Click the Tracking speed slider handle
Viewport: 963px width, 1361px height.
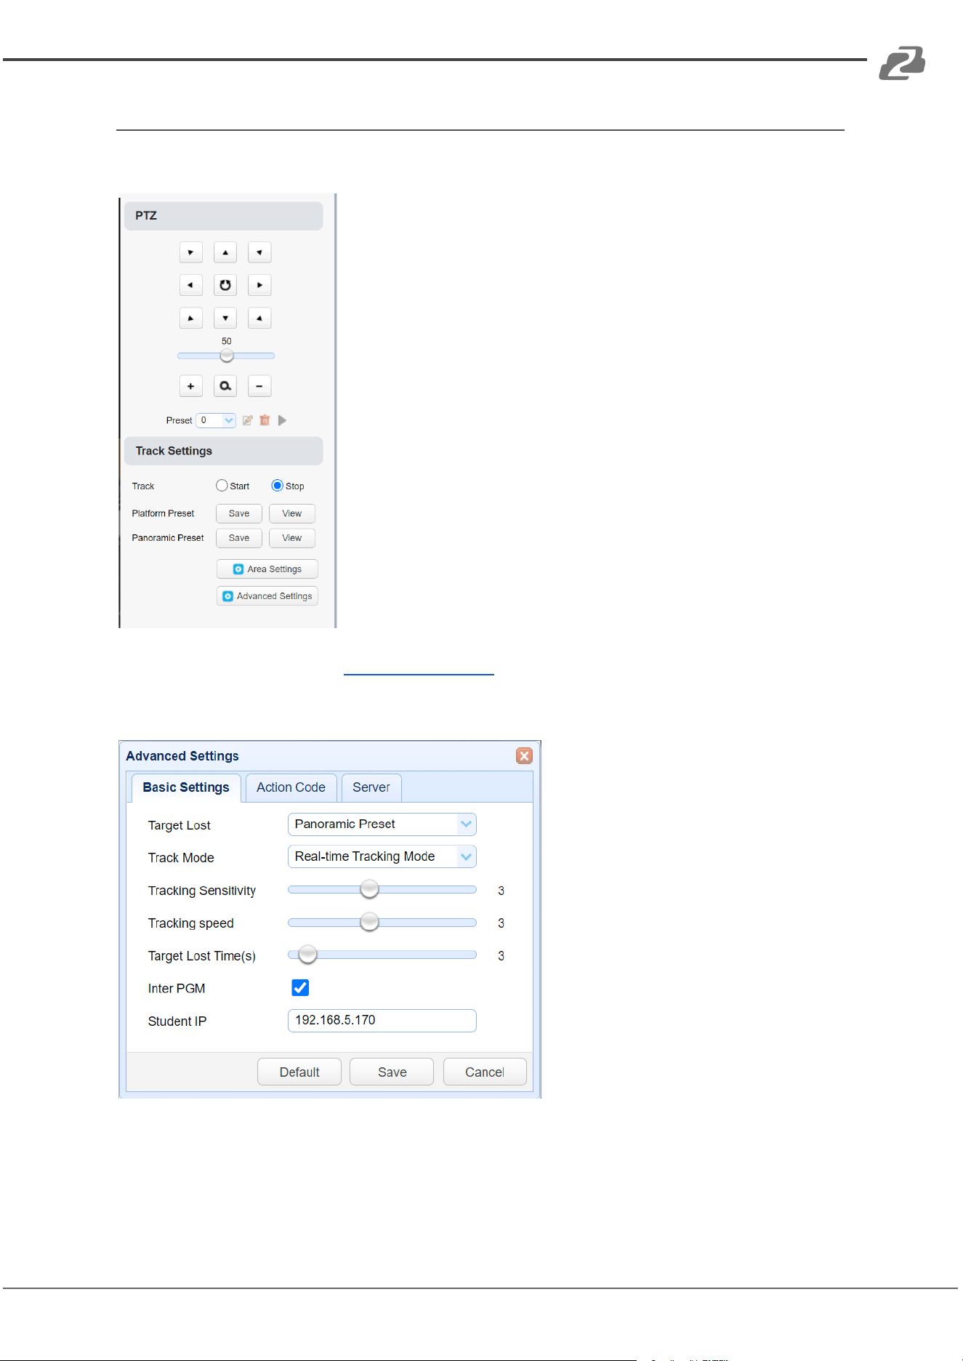click(x=370, y=922)
